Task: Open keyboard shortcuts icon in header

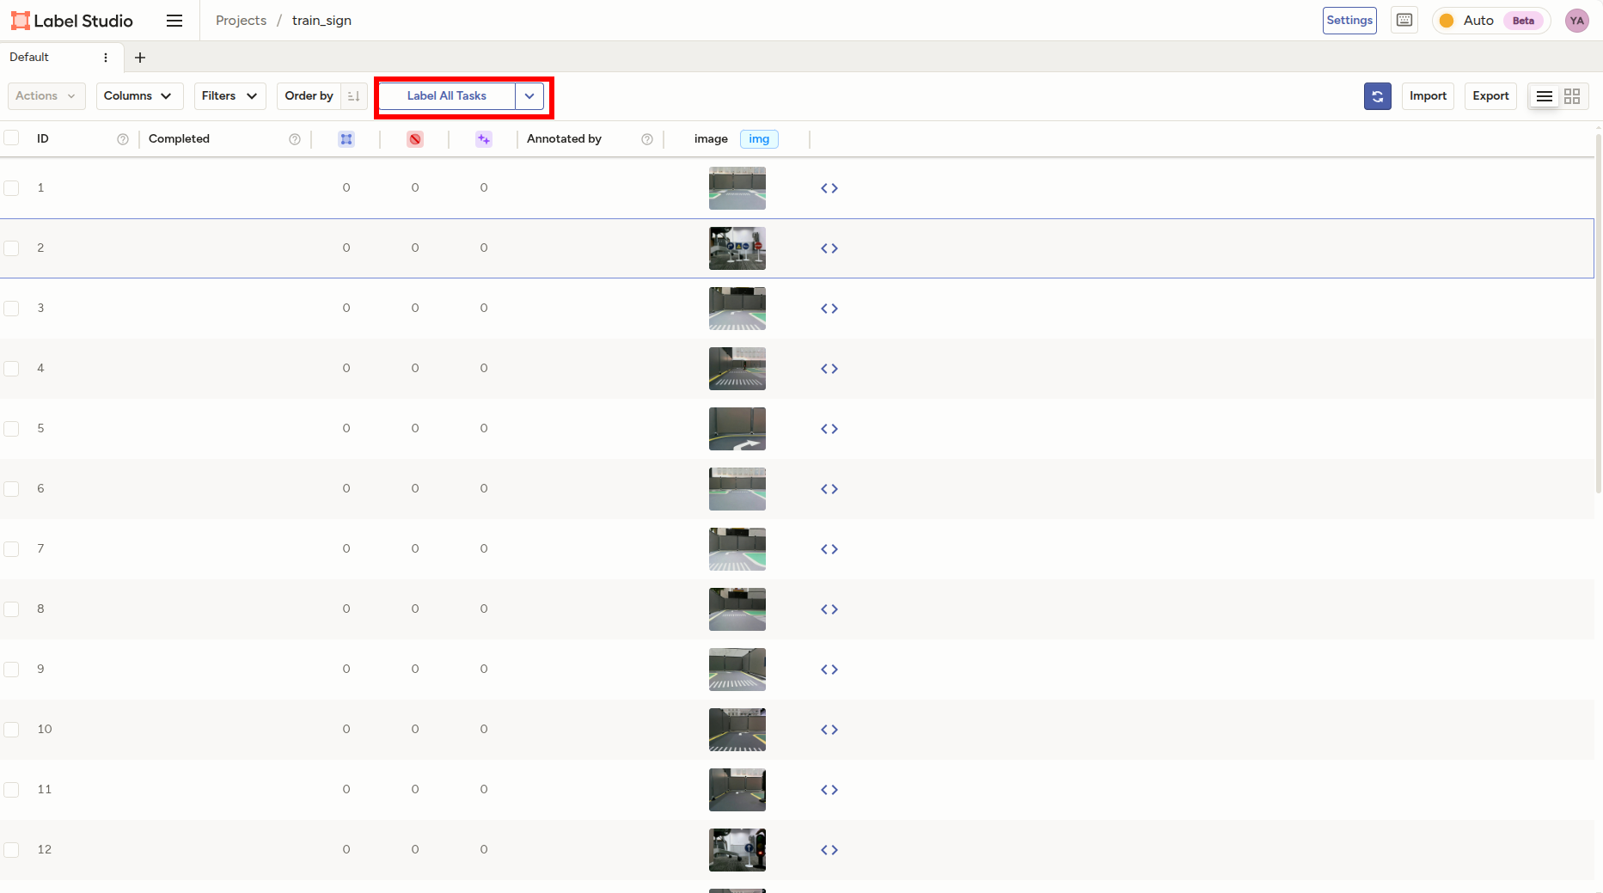Action: (1404, 21)
